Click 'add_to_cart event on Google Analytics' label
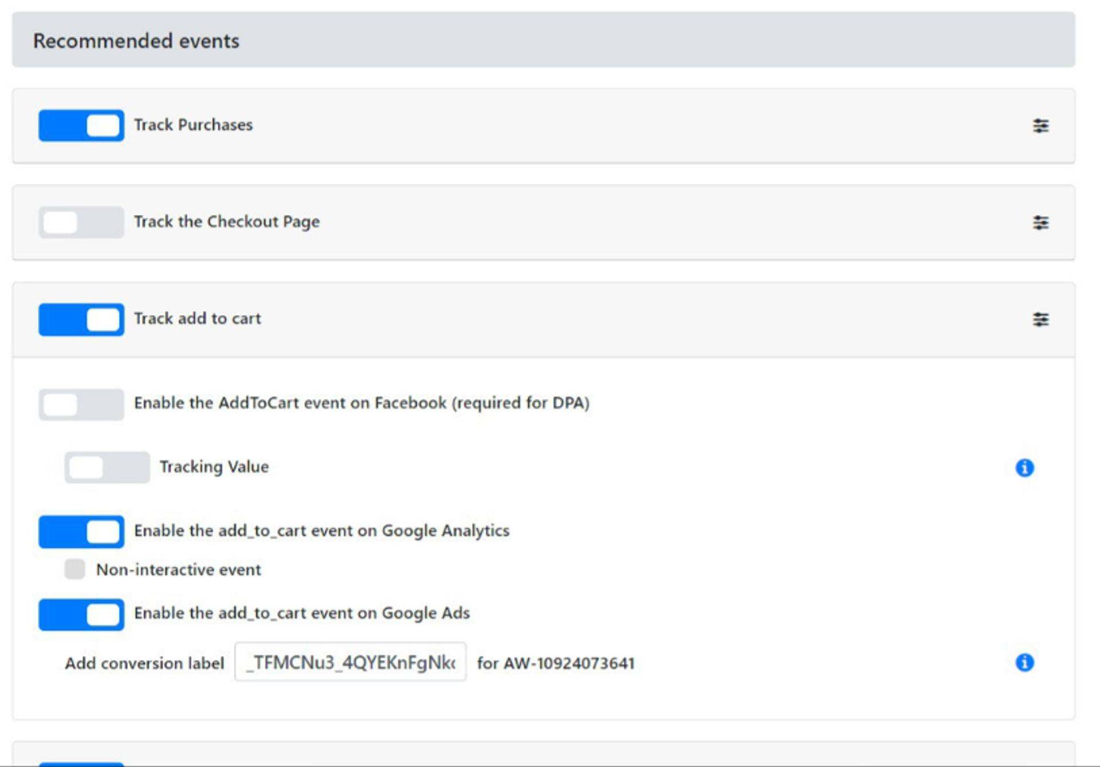1100x767 pixels. click(x=321, y=531)
